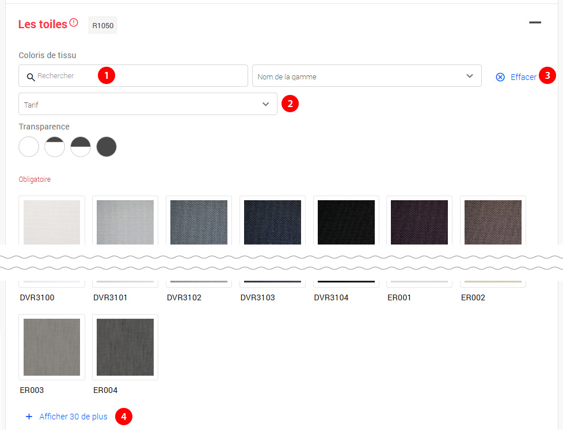563x443 pixels.
Task: Click Afficher 30 de plus link
Action: tap(73, 417)
